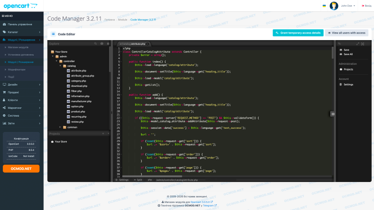Click Split in editor status bar

coord(138,180)
